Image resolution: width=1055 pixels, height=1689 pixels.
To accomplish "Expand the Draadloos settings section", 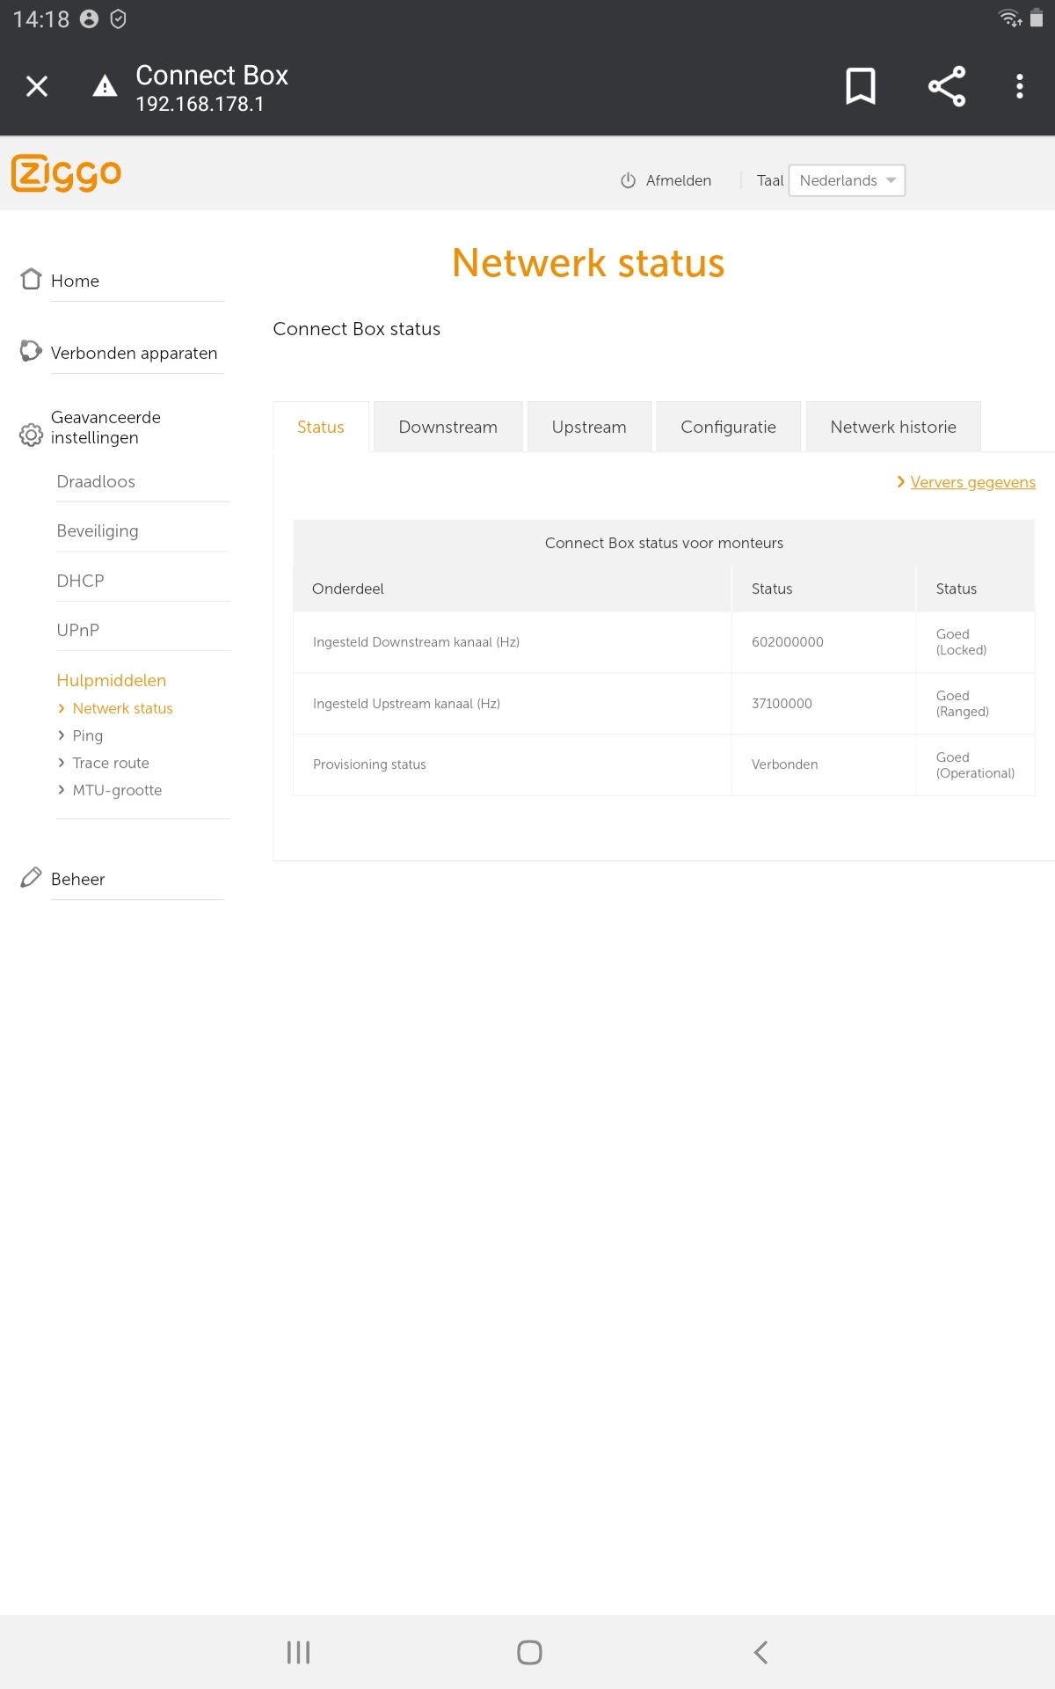I will (x=96, y=482).
